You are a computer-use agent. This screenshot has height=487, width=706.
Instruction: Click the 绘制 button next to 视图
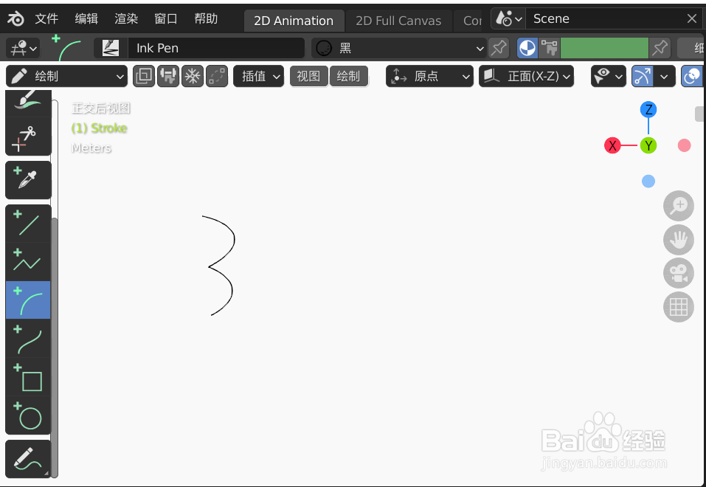[x=348, y=76]
